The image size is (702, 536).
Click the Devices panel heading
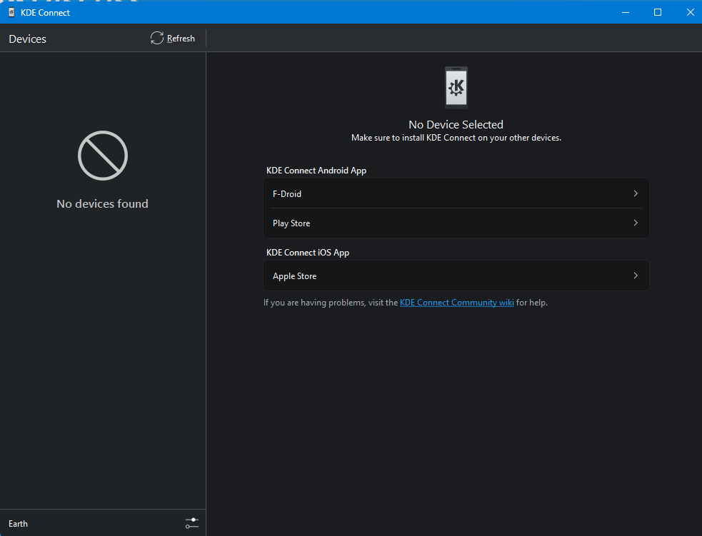click(x=28, y=39)
